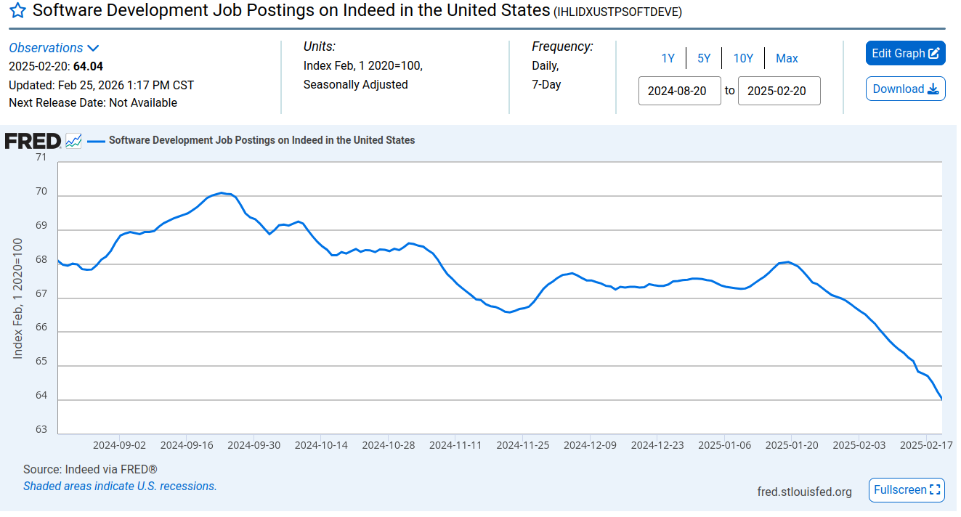Click the fred.stlouisfed.org text below chart
This screenshot has width=961, height=517.
coord(804,492)
